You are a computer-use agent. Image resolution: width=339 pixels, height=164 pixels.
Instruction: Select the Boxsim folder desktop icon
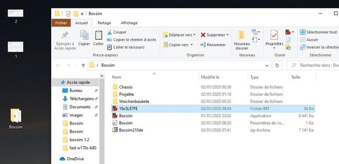(x=16, y=119)
